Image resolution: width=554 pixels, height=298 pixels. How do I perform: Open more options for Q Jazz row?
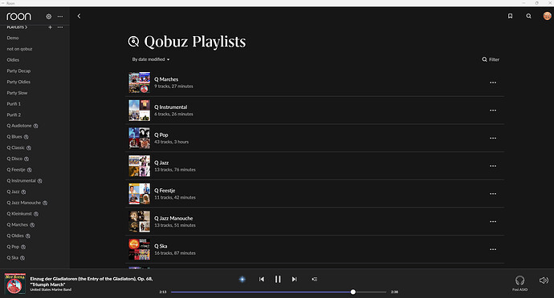493,166
